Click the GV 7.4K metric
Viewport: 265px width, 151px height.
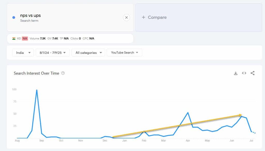pyautogui.click(x=53, y=39)
